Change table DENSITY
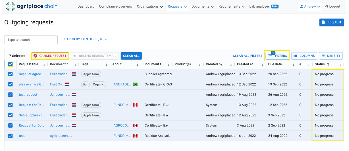 point(331,56)
